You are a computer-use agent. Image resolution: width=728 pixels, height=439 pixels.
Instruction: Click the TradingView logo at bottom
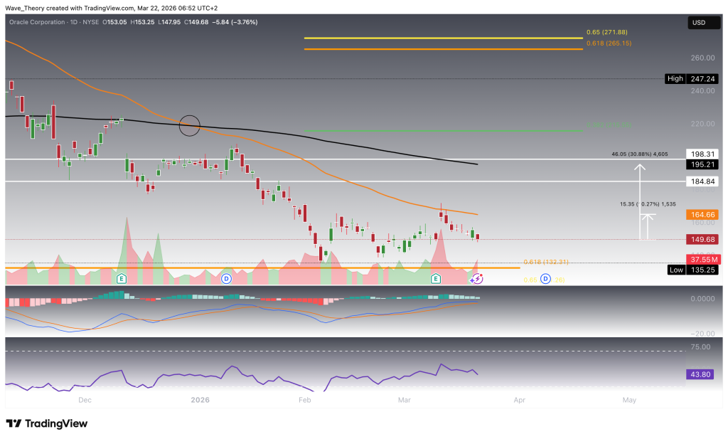tap(47, 423)
